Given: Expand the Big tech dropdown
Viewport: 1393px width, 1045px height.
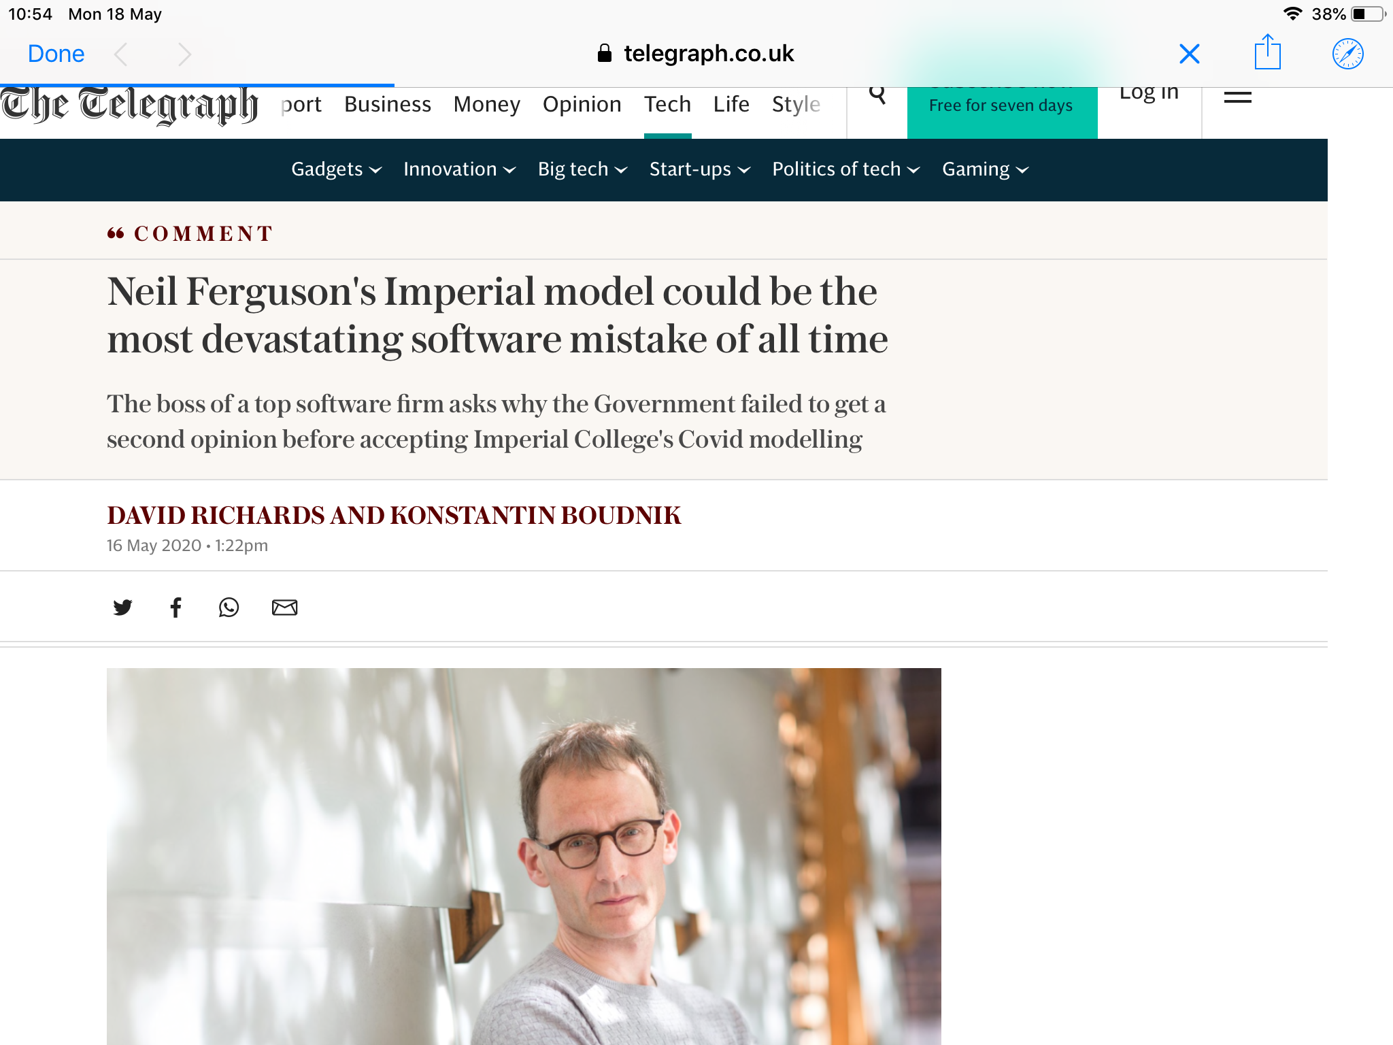Looking at the screenshot, I should 582,169.
